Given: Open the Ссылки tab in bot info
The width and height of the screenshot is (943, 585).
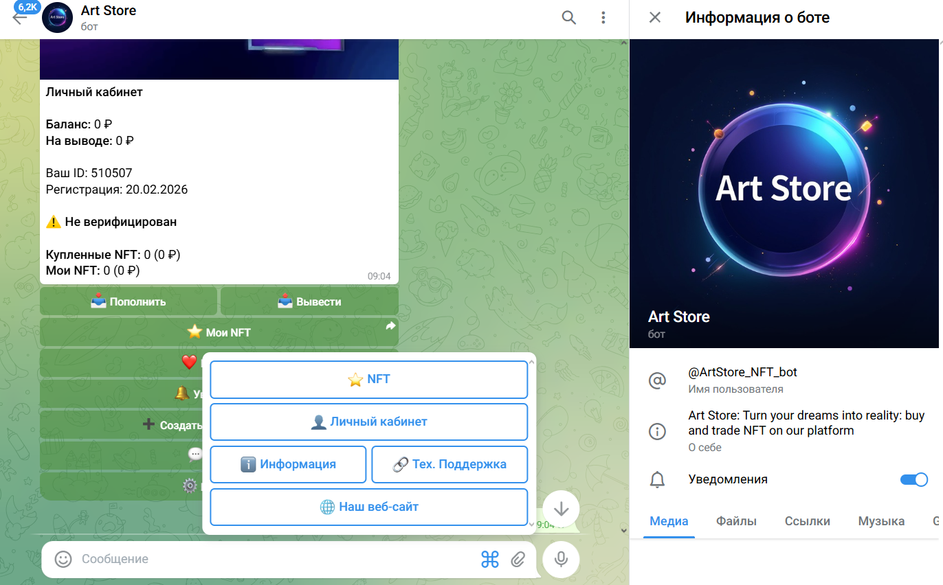Looking at the screenshot, I should 808,522.
